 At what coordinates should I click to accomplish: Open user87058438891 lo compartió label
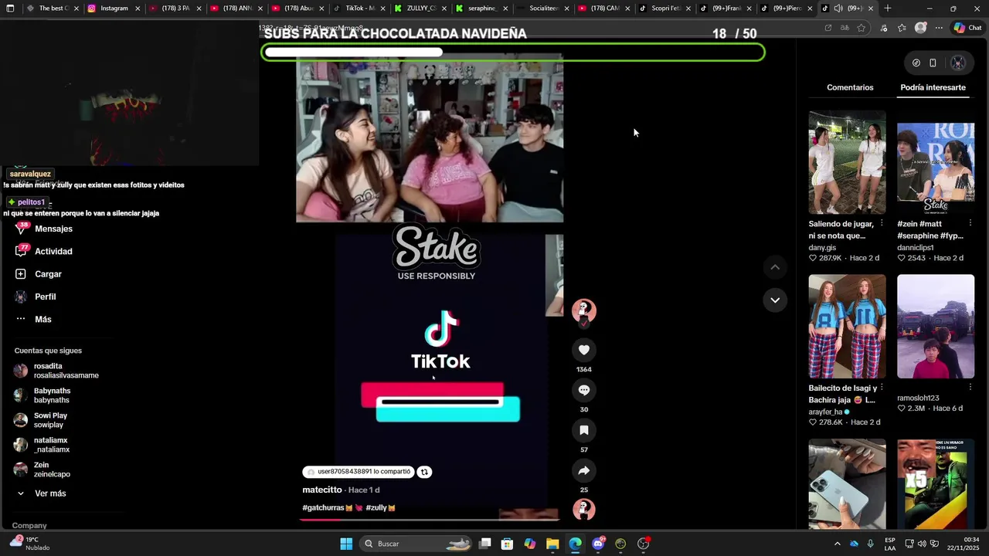[x=359, y=472]
